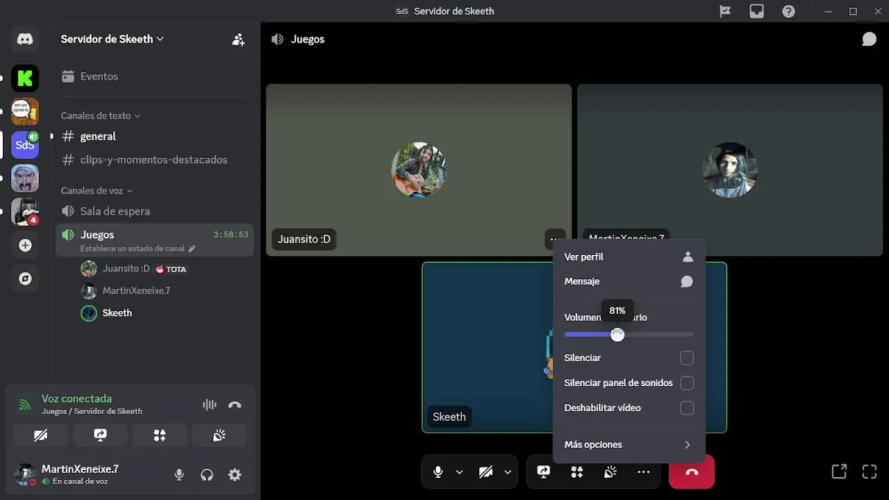Open Servidor de Skeeth server dropdown

point(112,39)
